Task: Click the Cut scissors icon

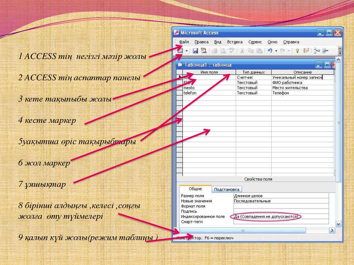Action: [x=242, y=51]
